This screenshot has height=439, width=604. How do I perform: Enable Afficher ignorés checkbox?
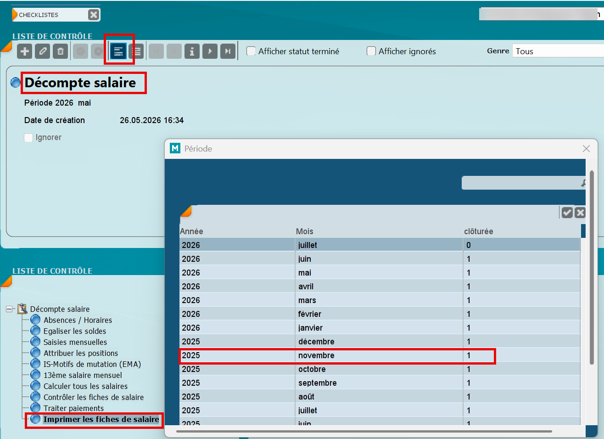tap(371, 51)
